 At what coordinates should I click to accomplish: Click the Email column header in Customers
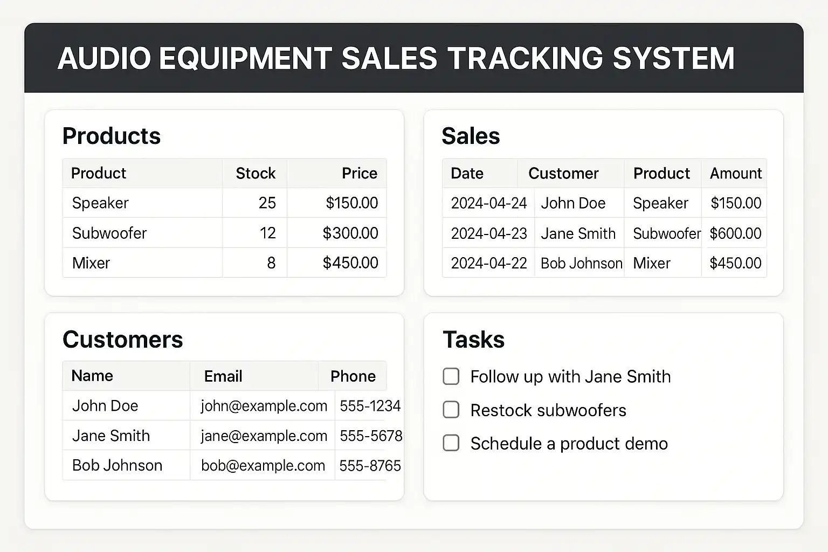click(x=223, y=376)
